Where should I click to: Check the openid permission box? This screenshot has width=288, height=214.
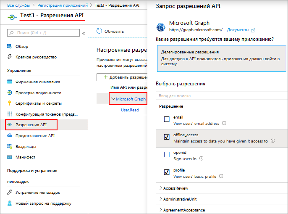[x=167, y=155]
